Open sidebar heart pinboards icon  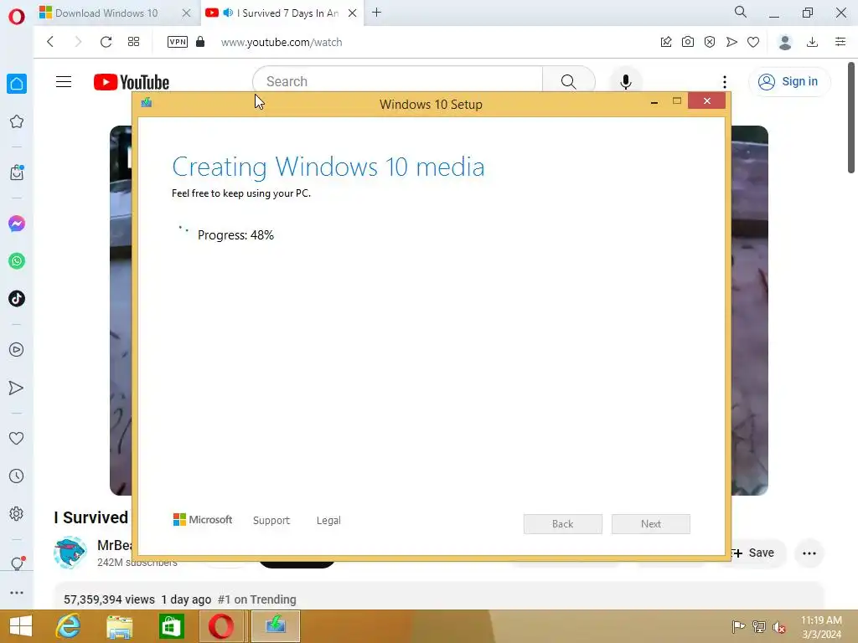click(17, 438)
